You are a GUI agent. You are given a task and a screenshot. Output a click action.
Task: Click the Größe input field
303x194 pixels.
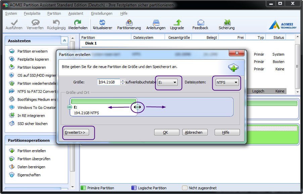click(109, 82)
